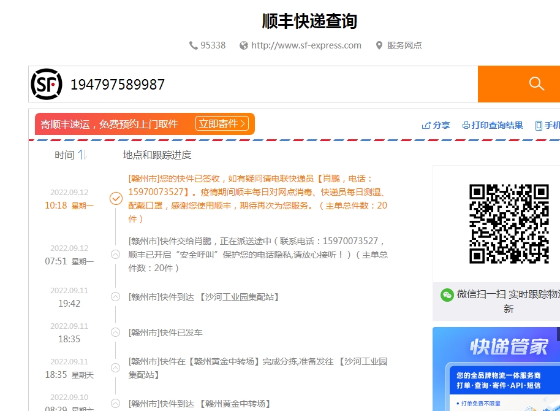Viewport: 560px width, 411px height.
Task: Click the 快件交给肖鹏 delivery status text
Action: pyautogui.click(x=258, y=255)
